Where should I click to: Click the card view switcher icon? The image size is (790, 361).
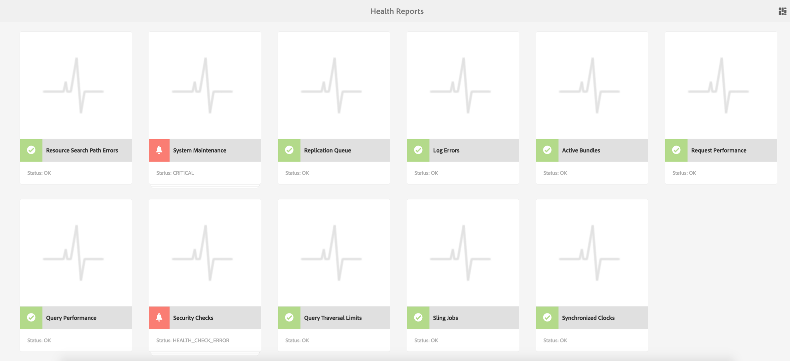[x=782, y=11]
